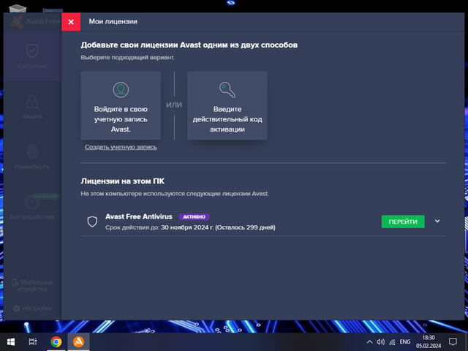Click 'Мои лицензии' panel title
The width and height of the screenshot is (468, 351).
[x=113, y=21]
